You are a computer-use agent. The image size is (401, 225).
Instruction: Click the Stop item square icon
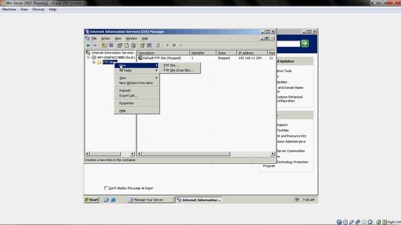(x=174, y=46)
